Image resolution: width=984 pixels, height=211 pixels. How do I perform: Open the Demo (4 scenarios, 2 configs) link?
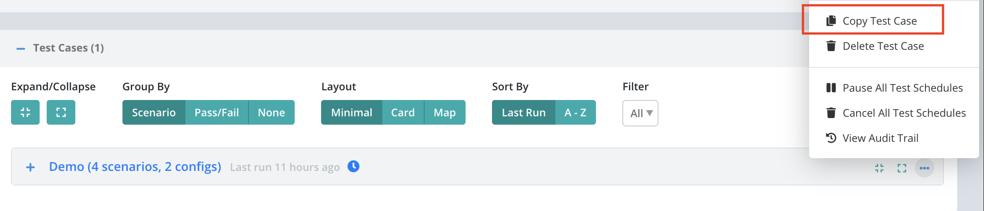click(135, 167)
